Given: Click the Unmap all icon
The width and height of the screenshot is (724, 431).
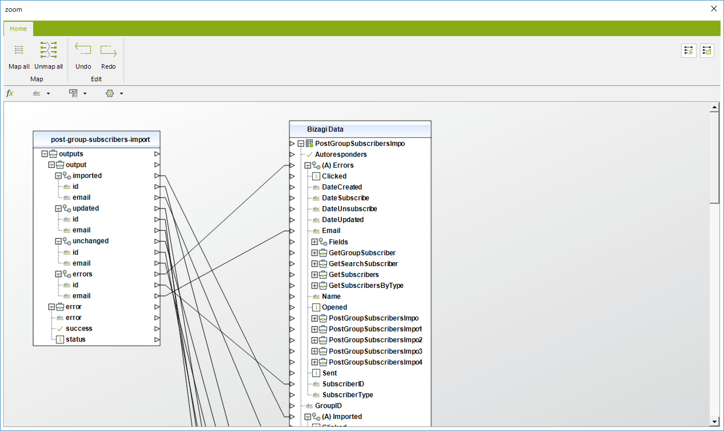Looking at the screenshot, I should click(48, 50).
